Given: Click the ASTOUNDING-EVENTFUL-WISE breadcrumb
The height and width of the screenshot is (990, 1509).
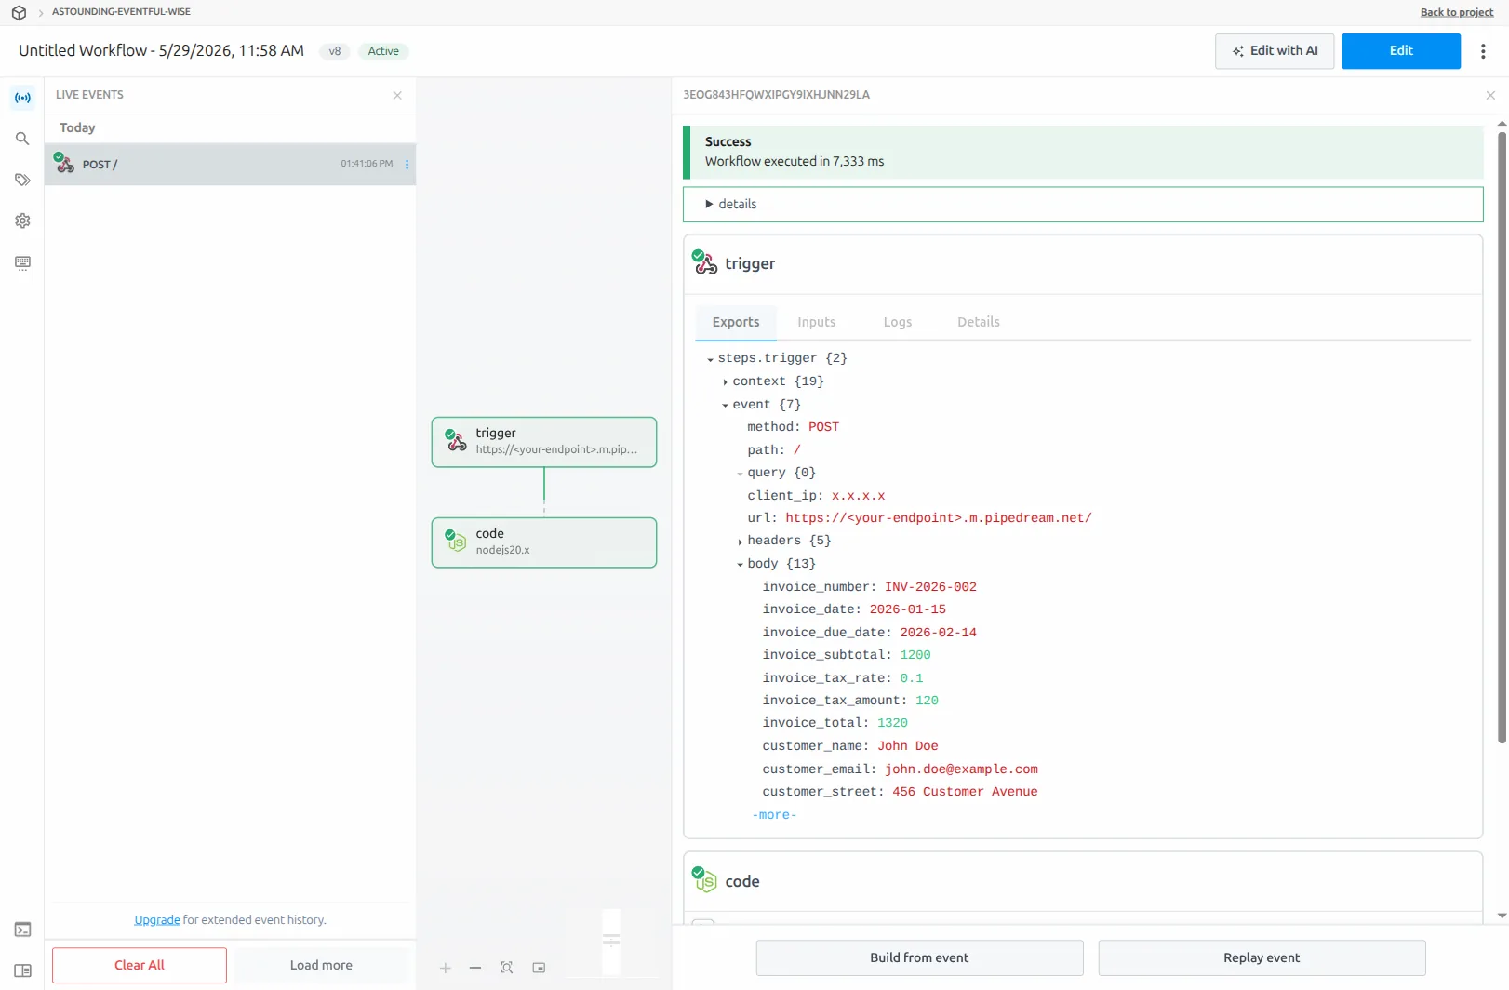Looking at the screenshot, I should (121, 12).
